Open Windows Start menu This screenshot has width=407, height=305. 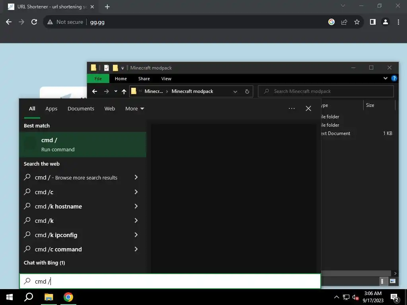[x=10, y=297]
